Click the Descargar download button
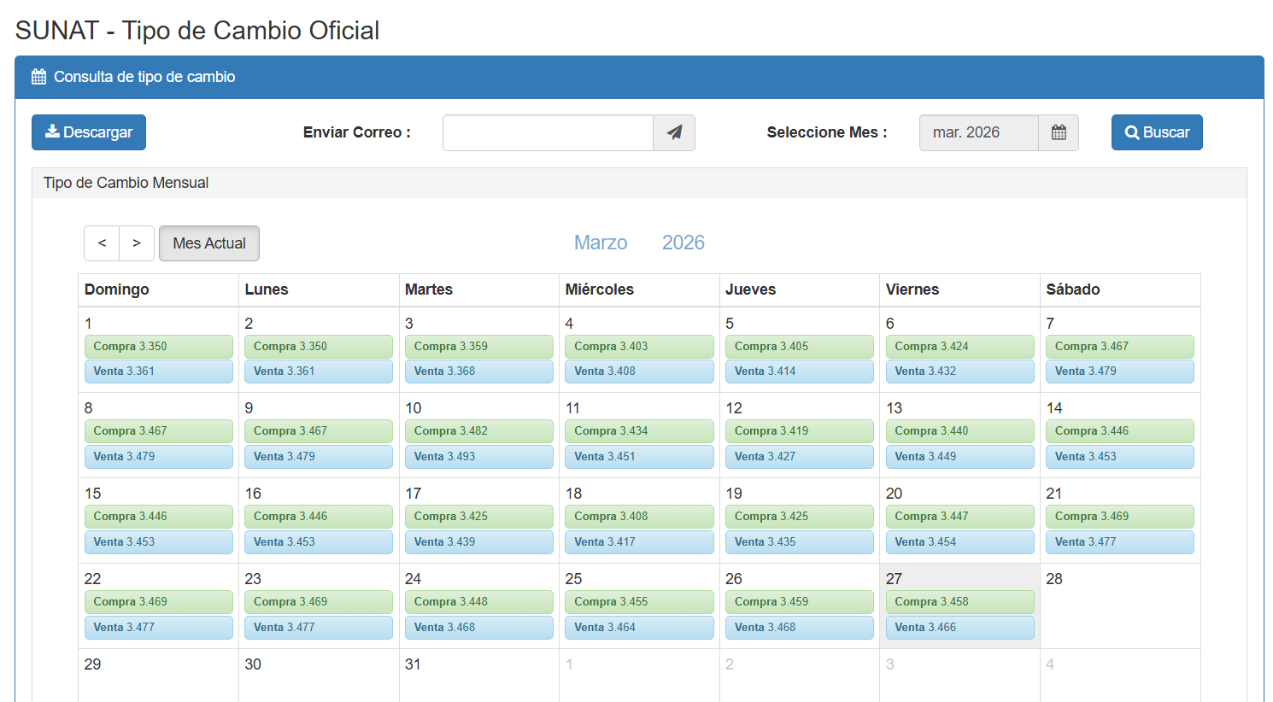 (x=89, y=132)
